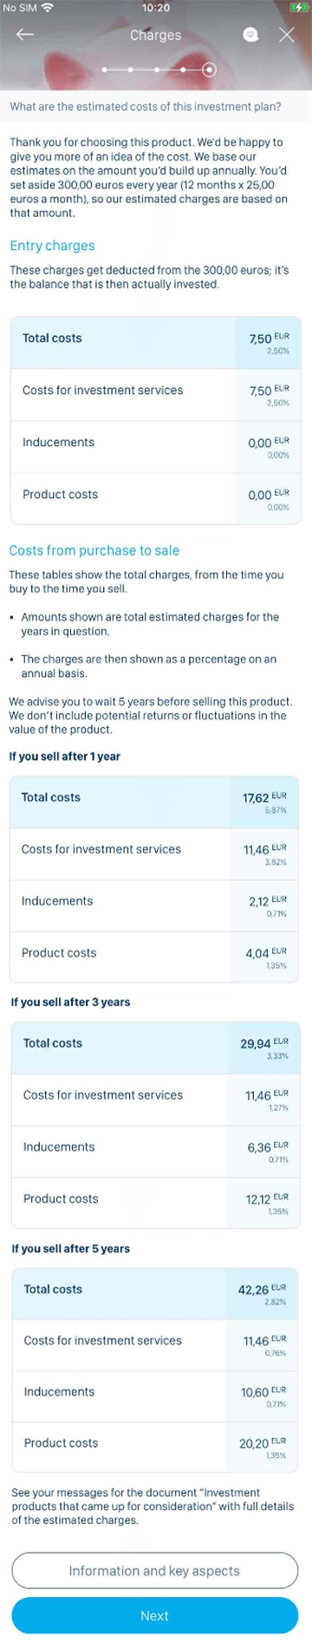Select the Entry charges heading
Image resolution: width=312 pixels, height=1649 pixels.
(x=52, y=246)
